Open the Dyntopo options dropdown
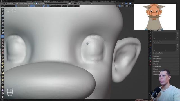Viewport: 180px width, 101px height. pyautogui.click(x=131, y=6)
